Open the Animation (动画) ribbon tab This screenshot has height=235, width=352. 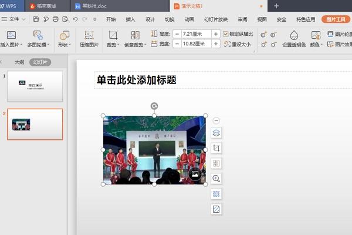pyautogui.click(x=189, y=19)
